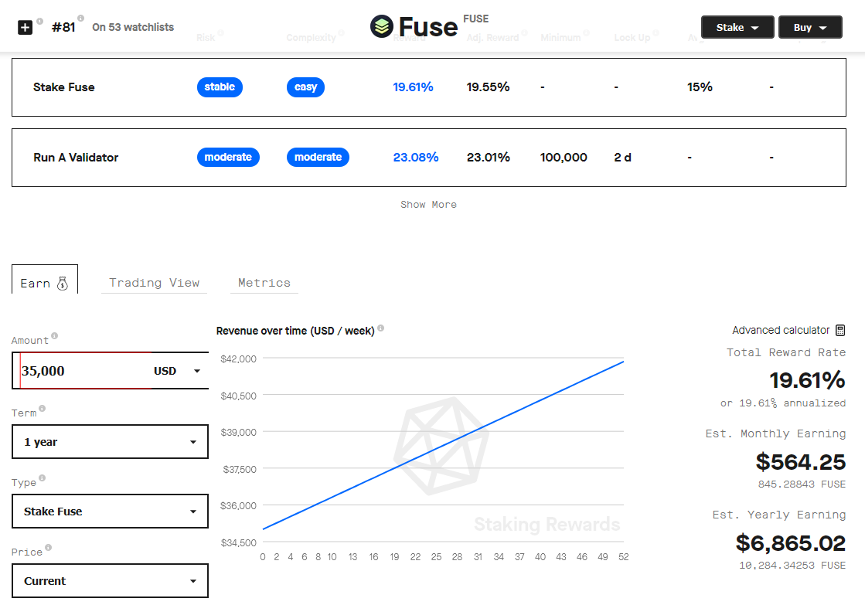Click the Revenue over time chart title
The height and width of the screenshot is (605, 865).
[295, 331]
